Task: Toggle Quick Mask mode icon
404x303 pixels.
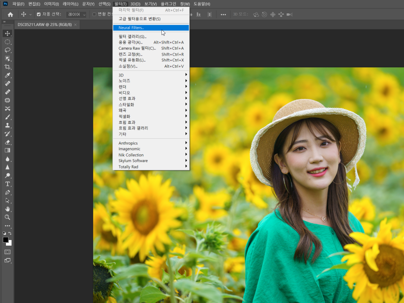Action: 8,252
